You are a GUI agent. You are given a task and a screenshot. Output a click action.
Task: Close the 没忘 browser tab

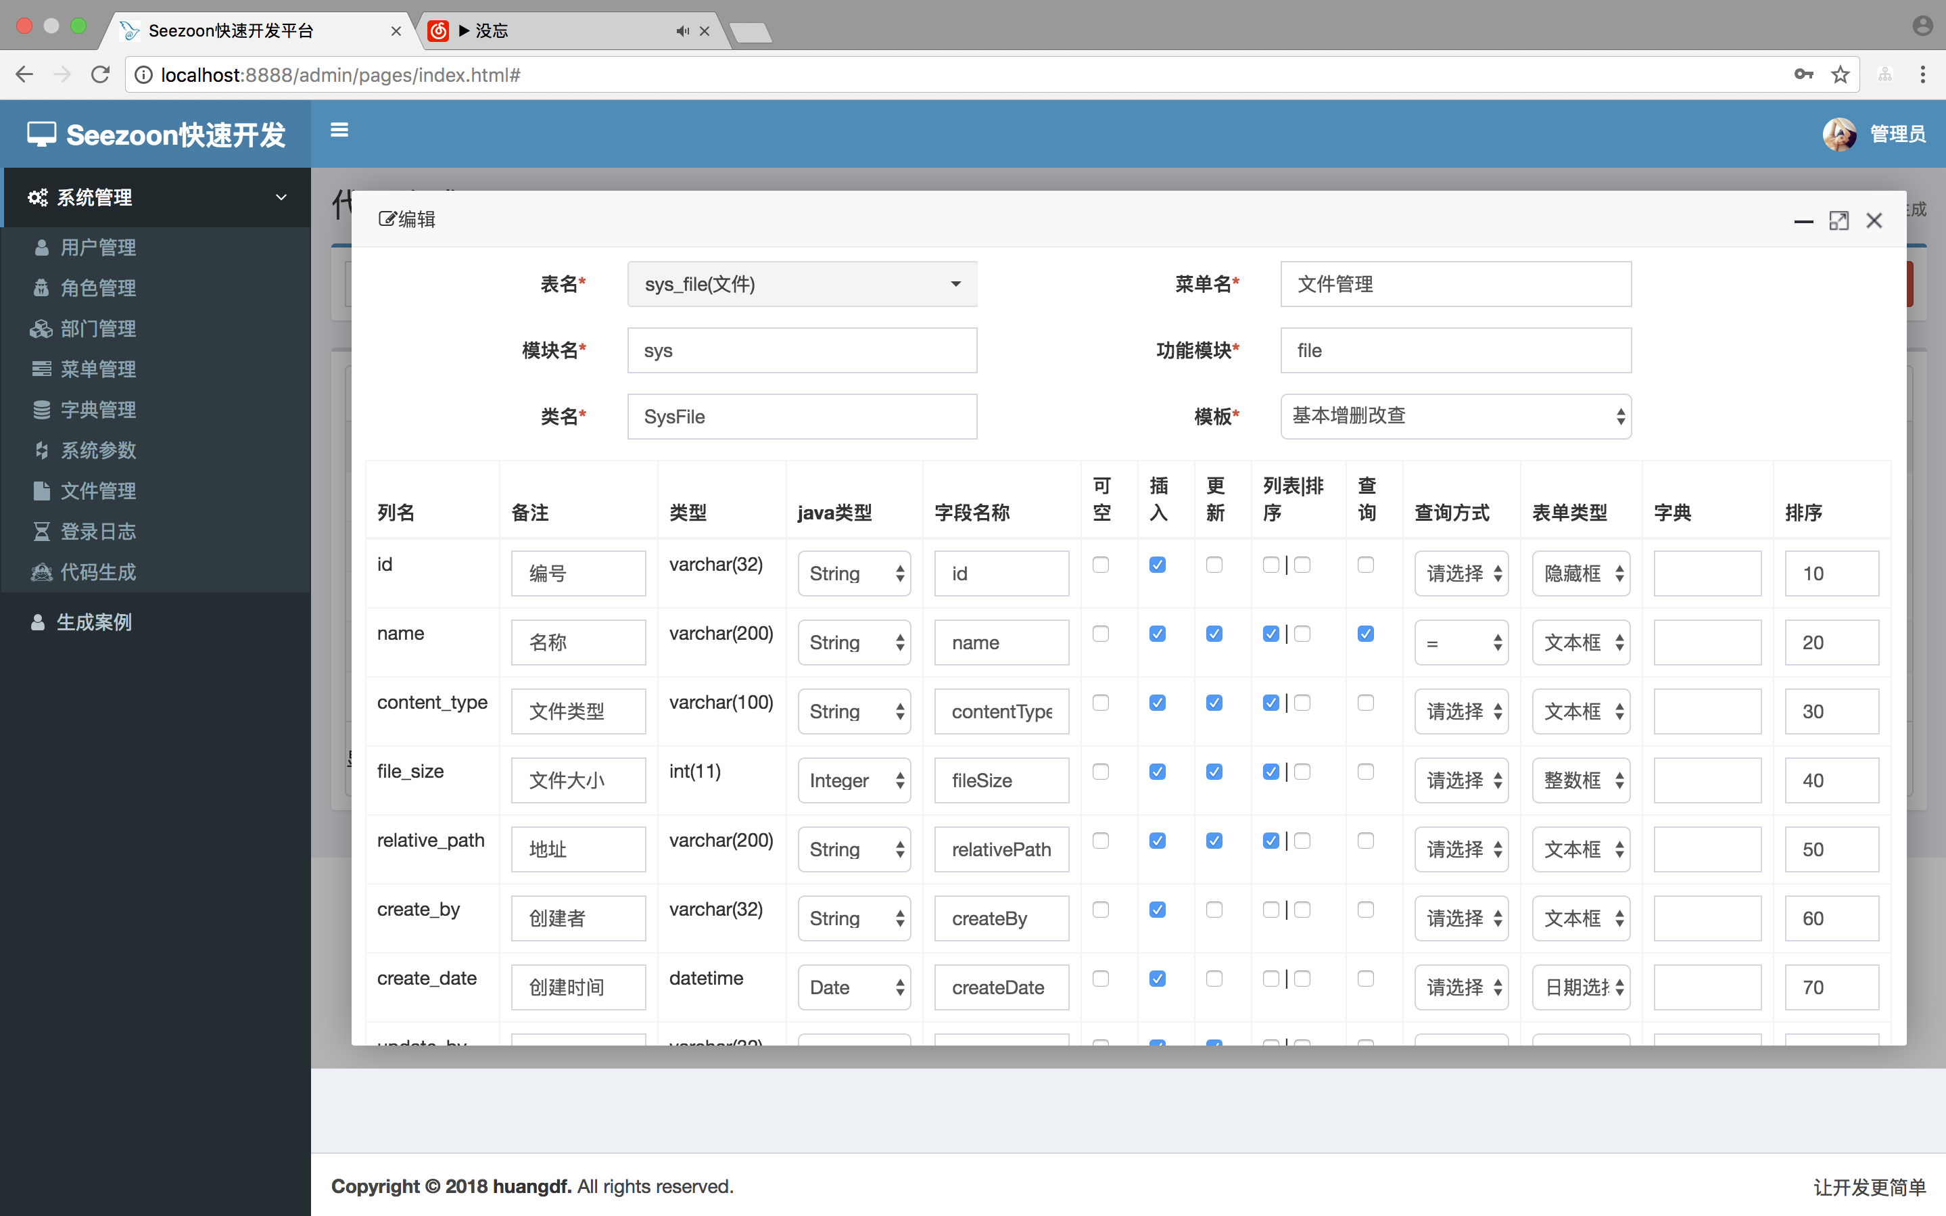[704, 30]
